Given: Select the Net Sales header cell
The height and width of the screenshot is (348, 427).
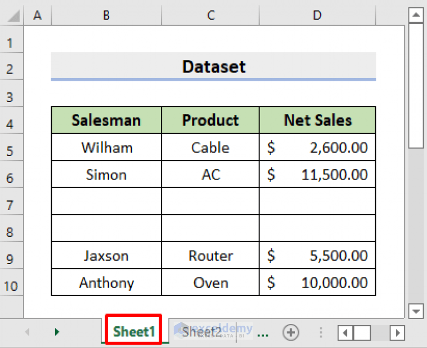Looking at the screenshot, I should coord(317,120).
